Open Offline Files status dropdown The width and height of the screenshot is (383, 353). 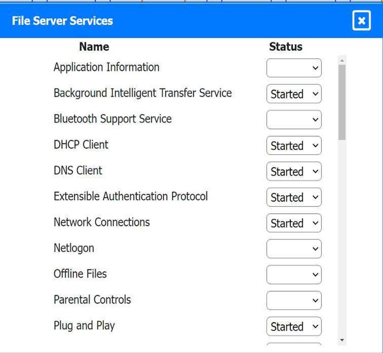click(x=294, y=275)
